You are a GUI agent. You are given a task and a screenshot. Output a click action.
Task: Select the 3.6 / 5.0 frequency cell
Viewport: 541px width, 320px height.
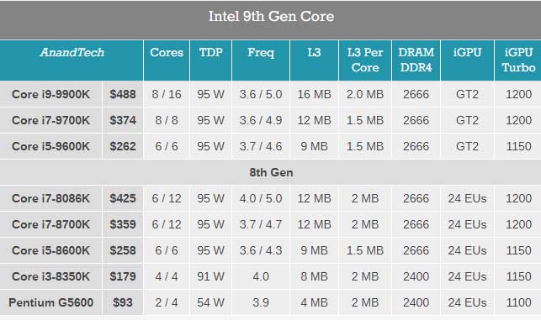click(x=261, y=94)
